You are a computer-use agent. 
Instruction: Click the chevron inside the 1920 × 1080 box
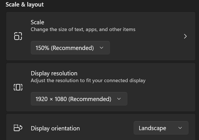coord(119,99)
